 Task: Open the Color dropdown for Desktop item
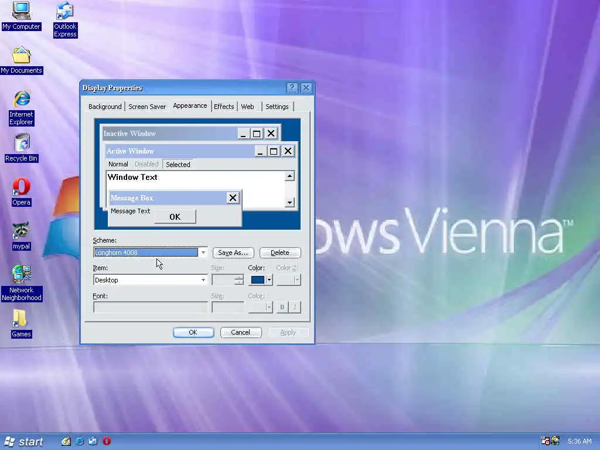click(x=269, y=280)
